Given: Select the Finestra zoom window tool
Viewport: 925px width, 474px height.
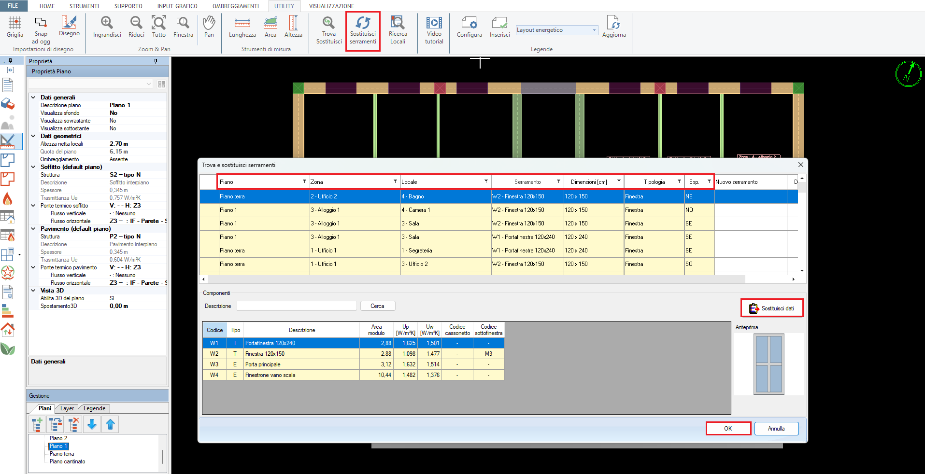Looking at the screenshot, I should pyautogui.click(x=183, y=27).
